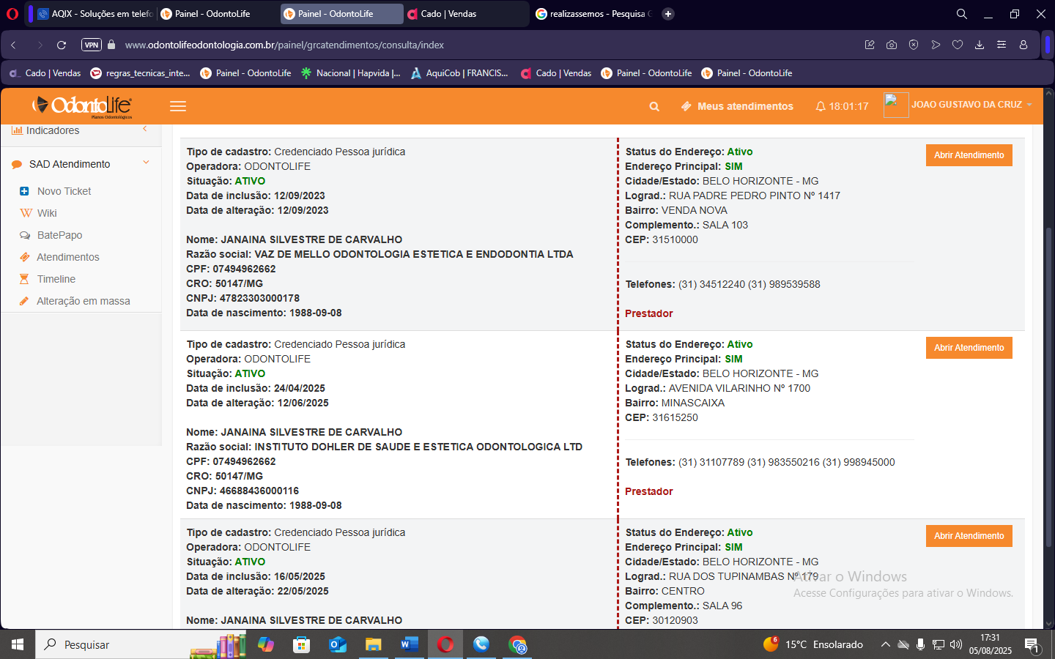
Task: Open Alteração em massa option
Action: 83,301
